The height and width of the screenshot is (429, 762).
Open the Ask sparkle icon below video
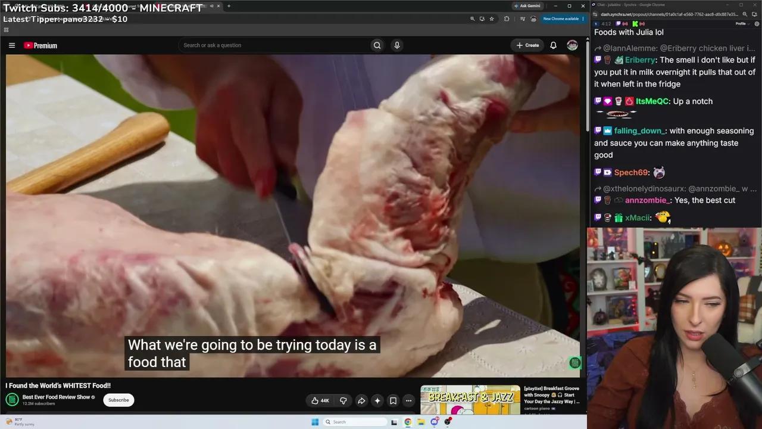[x=377, y=400]
